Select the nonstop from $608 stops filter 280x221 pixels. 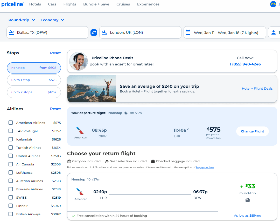[34, 68]
